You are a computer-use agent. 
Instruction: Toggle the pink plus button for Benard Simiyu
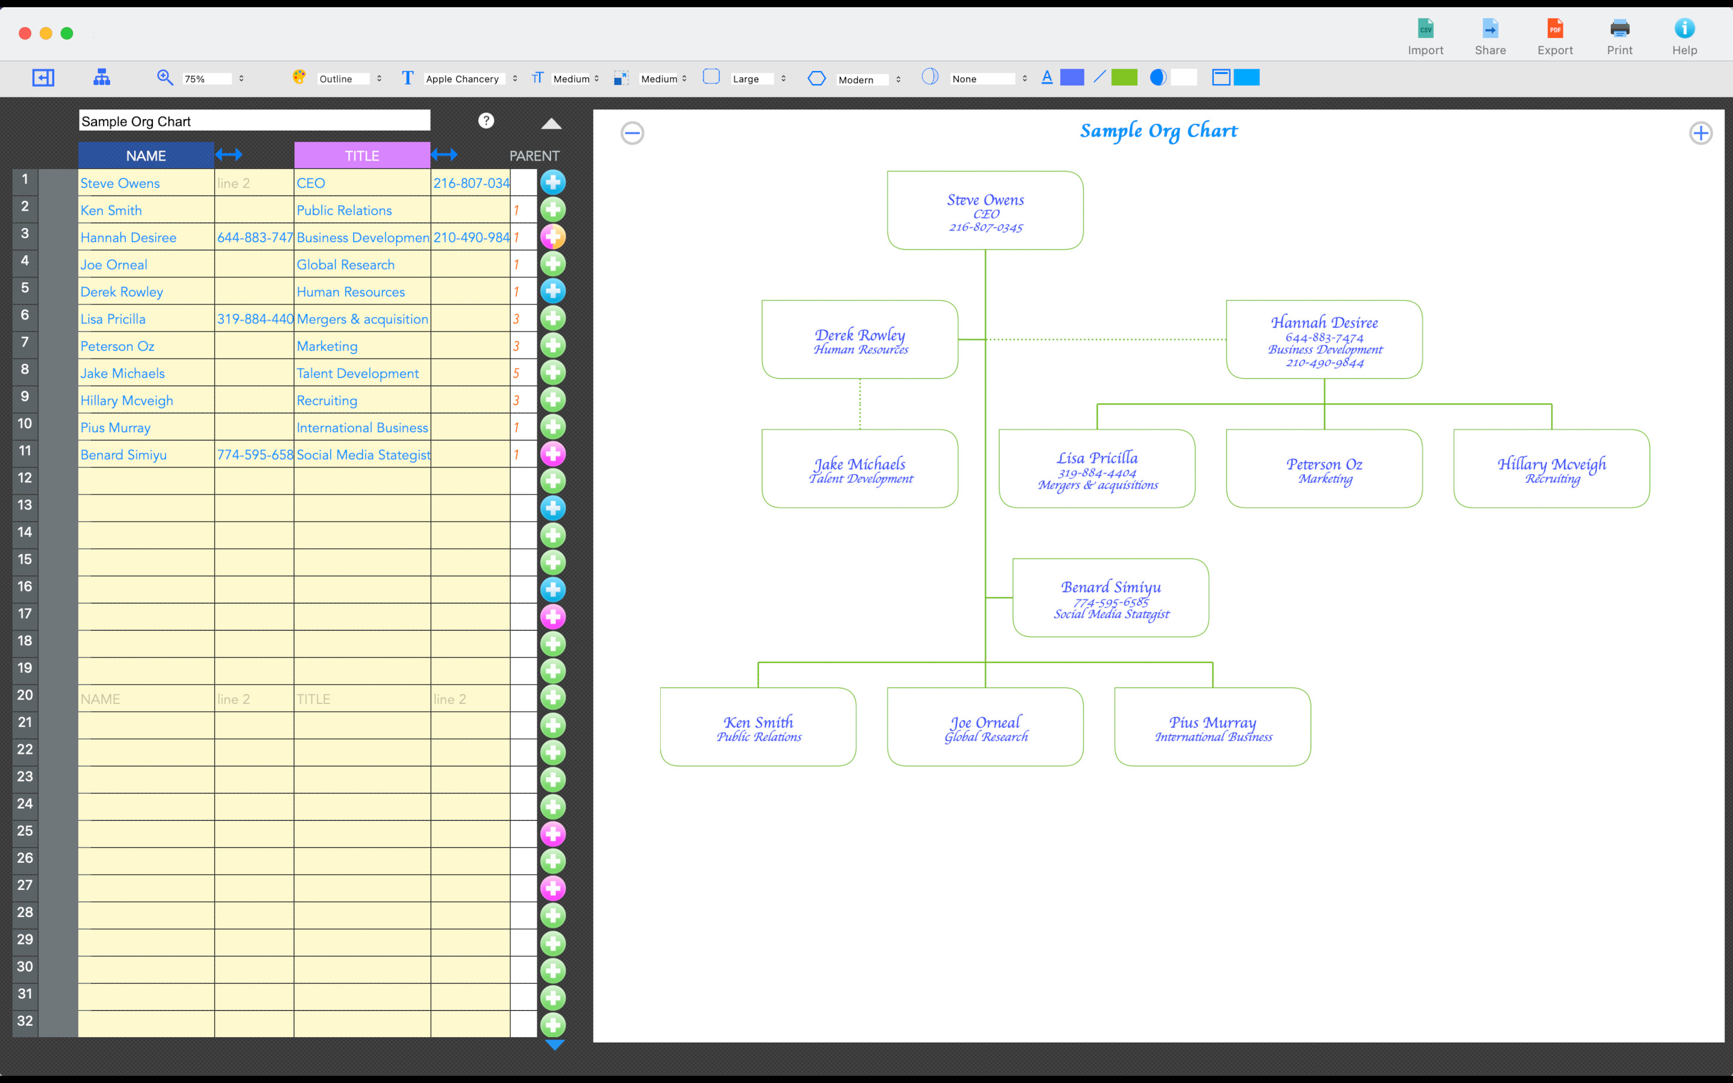point(553,454)
